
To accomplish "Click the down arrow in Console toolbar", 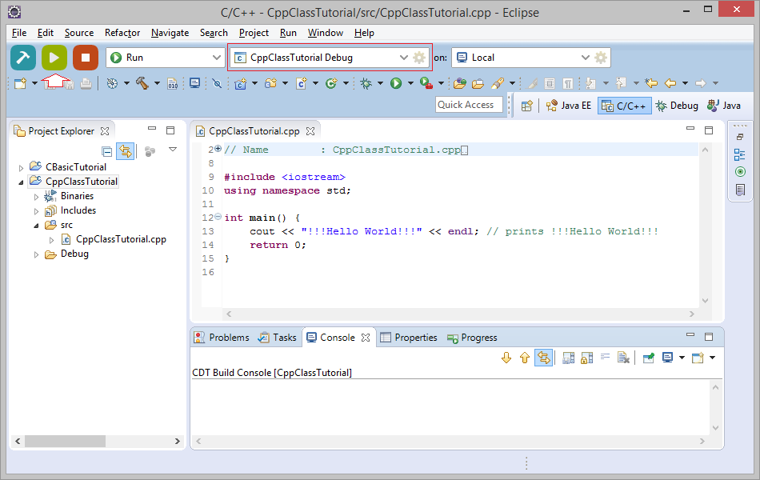I will [x=506, y=358].
